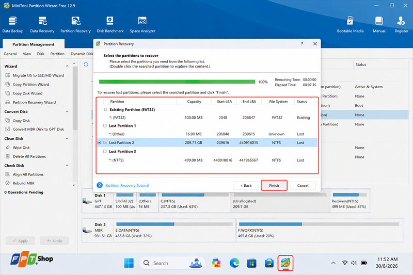Launch Copy Partition Wizard
413x275 pixels.
coord(27,85)
